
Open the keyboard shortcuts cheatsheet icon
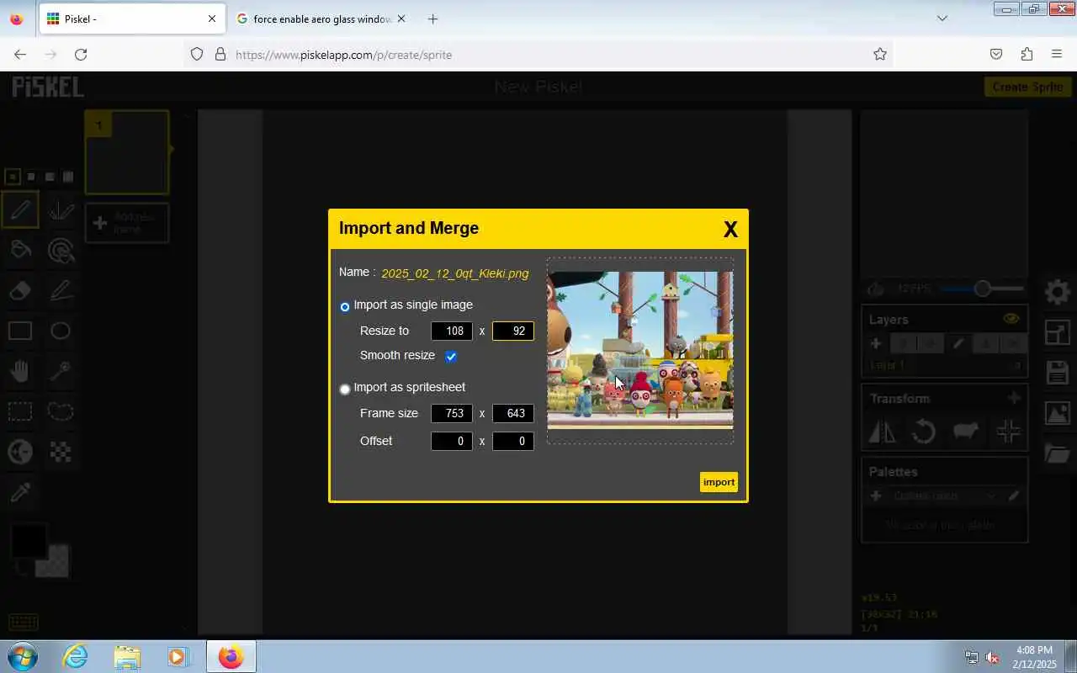click(x=24, y=623)
